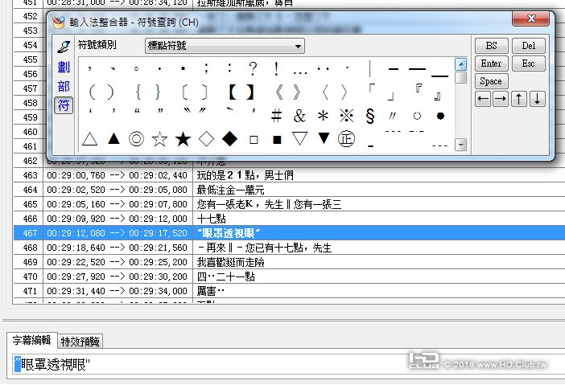This screenshot has height=385, width=565.
Task: Select subtitle row 469 我喜歡鋌而走險
Action: (289, 262)
